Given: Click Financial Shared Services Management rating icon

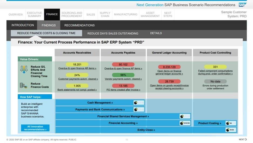Looking at the screenshot, I should tap(185, 116).
